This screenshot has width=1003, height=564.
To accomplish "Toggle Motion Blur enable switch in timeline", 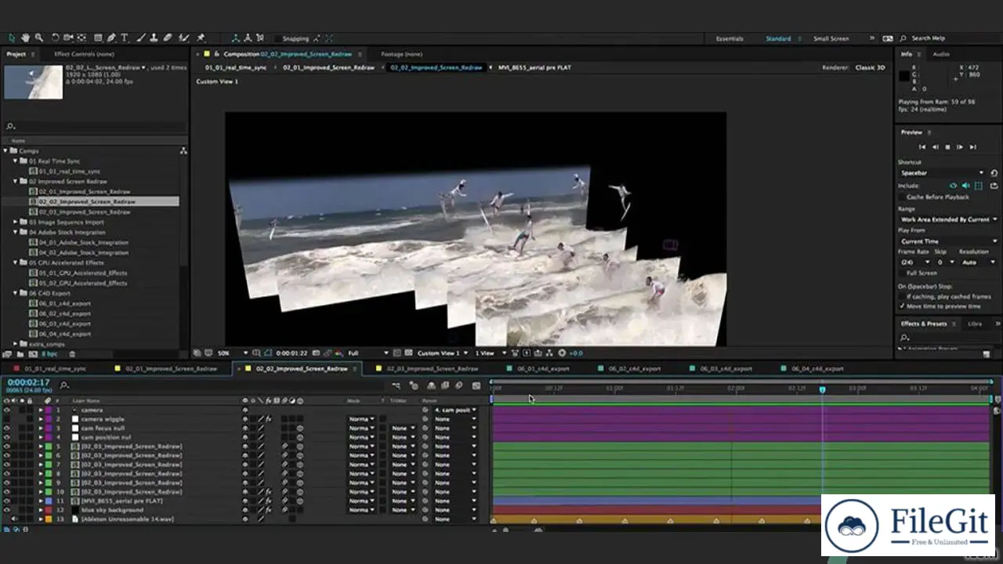I will 458,385.
